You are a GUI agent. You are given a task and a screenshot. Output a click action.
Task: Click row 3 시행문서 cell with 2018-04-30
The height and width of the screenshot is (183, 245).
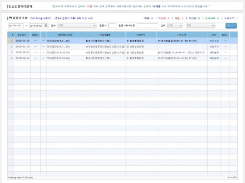coord(182,52)
